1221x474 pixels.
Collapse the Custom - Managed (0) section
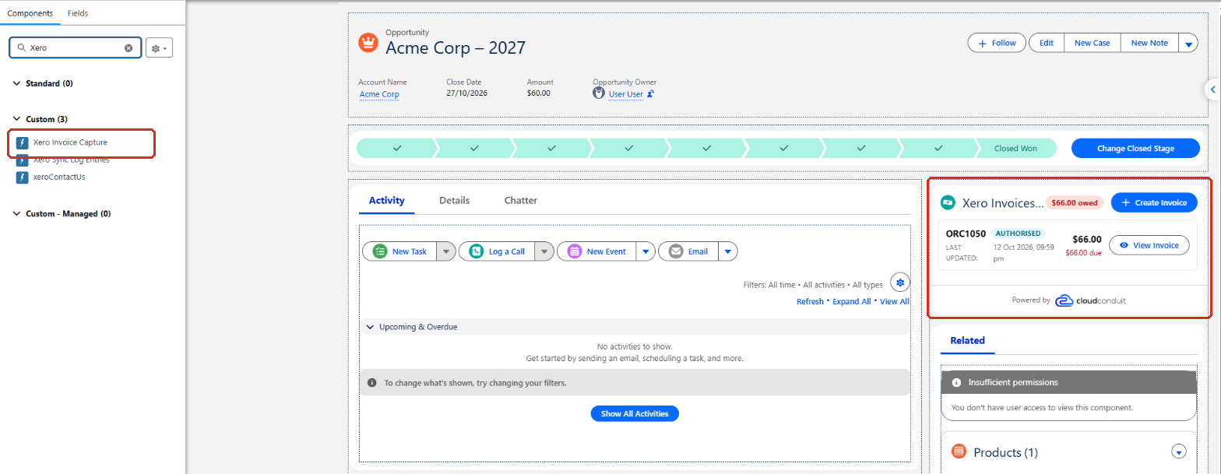click(x=17, y=213)
